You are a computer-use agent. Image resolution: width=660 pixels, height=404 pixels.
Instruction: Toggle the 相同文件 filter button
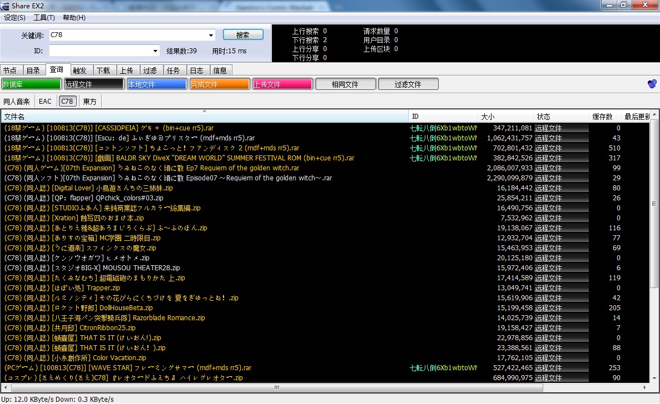[345, 84]
